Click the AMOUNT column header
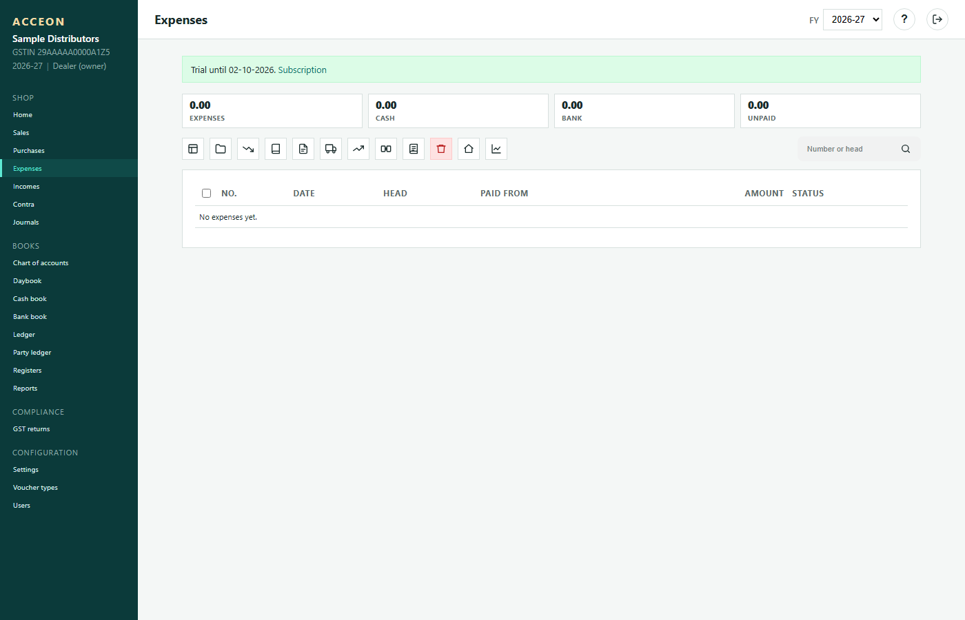This screenshot has height=620, width=965. (x=764, y=194)
